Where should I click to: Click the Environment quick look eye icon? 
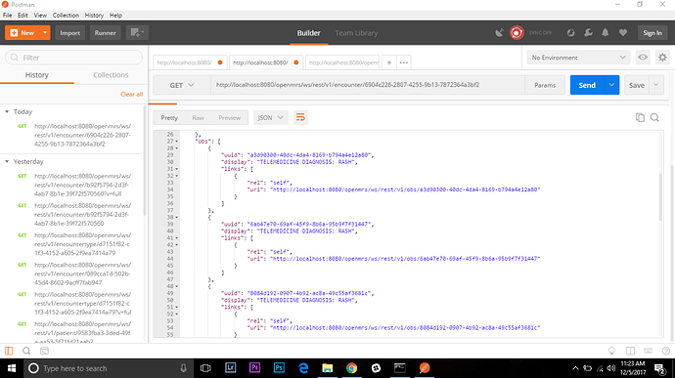click(643, 58)
